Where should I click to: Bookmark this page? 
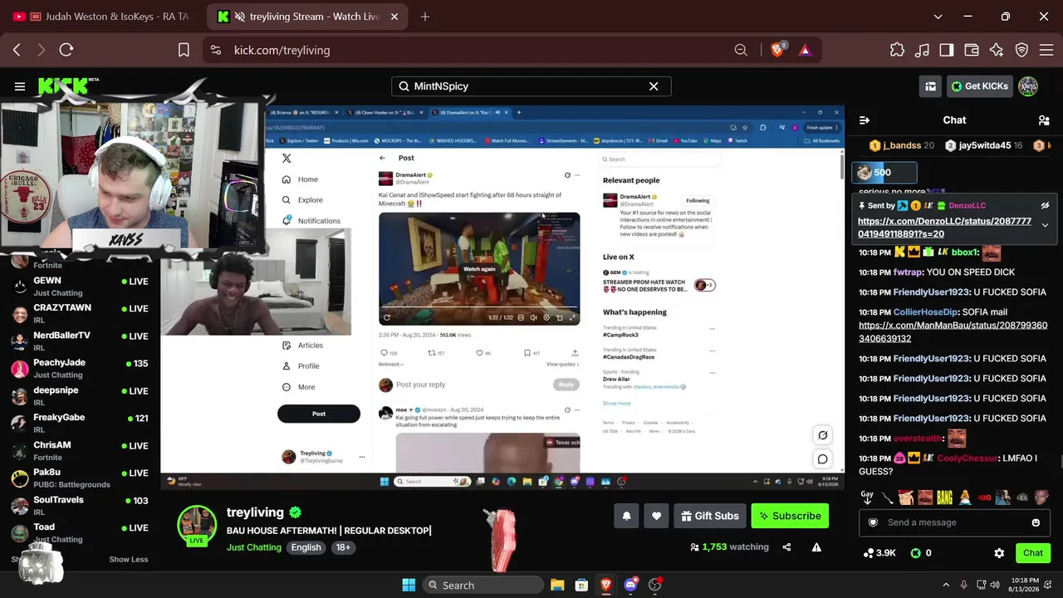184,50
